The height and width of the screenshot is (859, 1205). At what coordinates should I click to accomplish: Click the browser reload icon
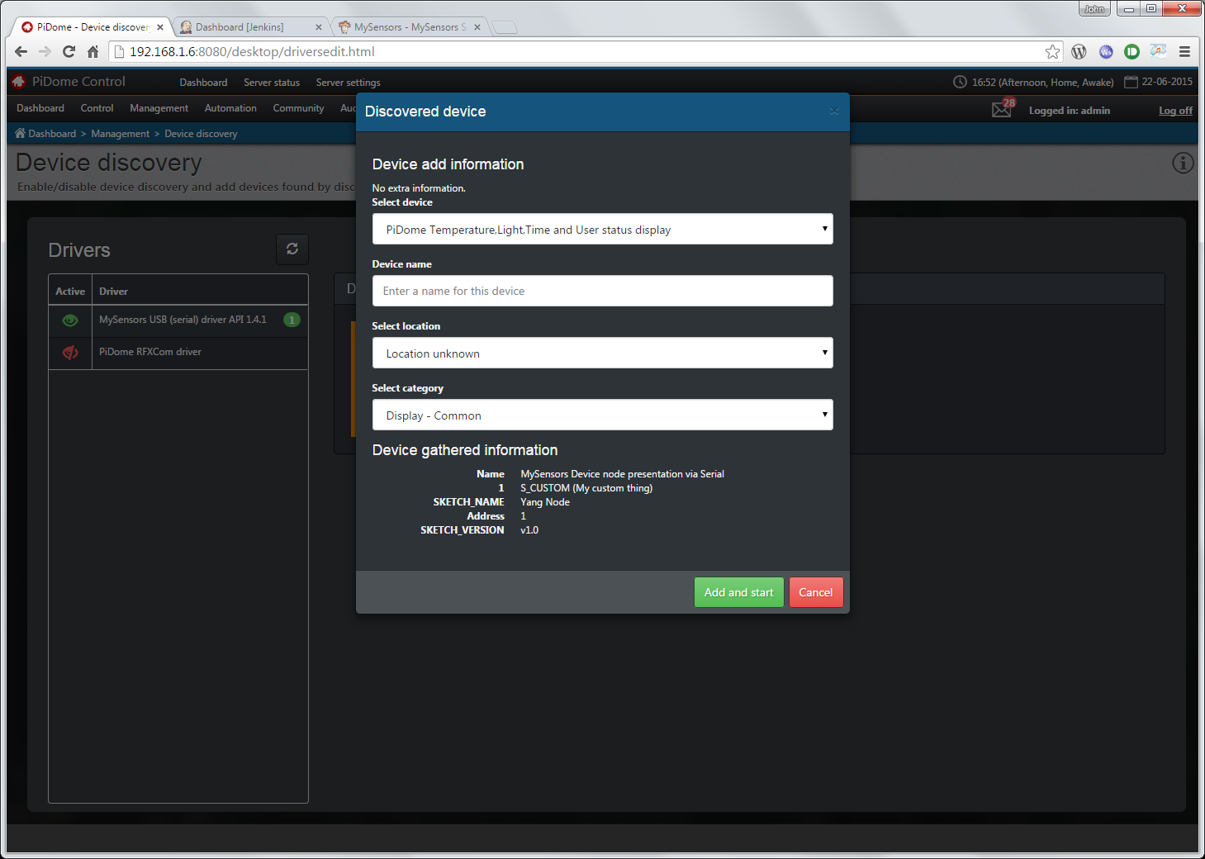coord(69,52)
